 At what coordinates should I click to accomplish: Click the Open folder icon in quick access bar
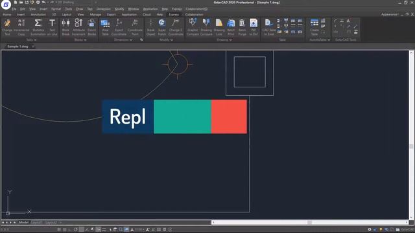[x=21, y=3]
